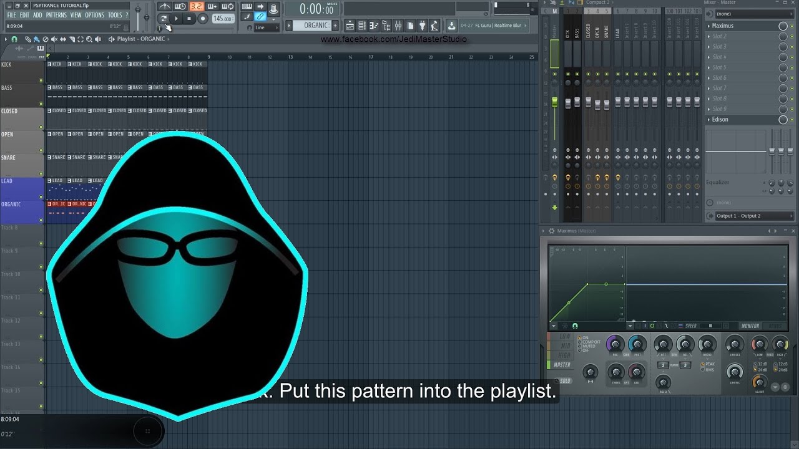Click the stop button in transport
The width and height of the screenshot is (799, 449).
(189, 19)
